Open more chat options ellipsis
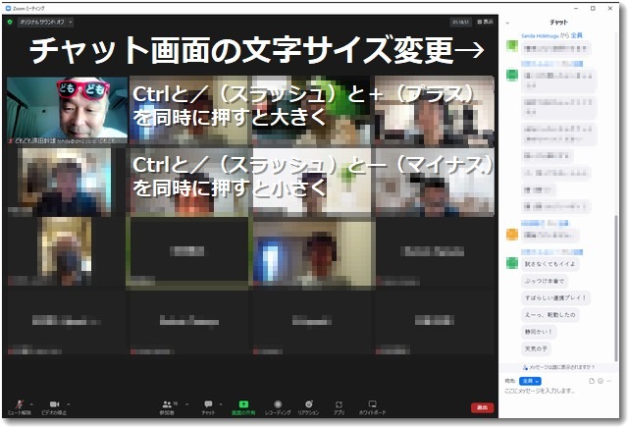Viewport: 628px width, 427px height. [x=609, y=381]
